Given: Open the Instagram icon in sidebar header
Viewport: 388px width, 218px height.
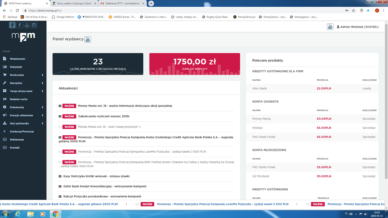Looking at the screenshot, I should click(x=34, y=25).
